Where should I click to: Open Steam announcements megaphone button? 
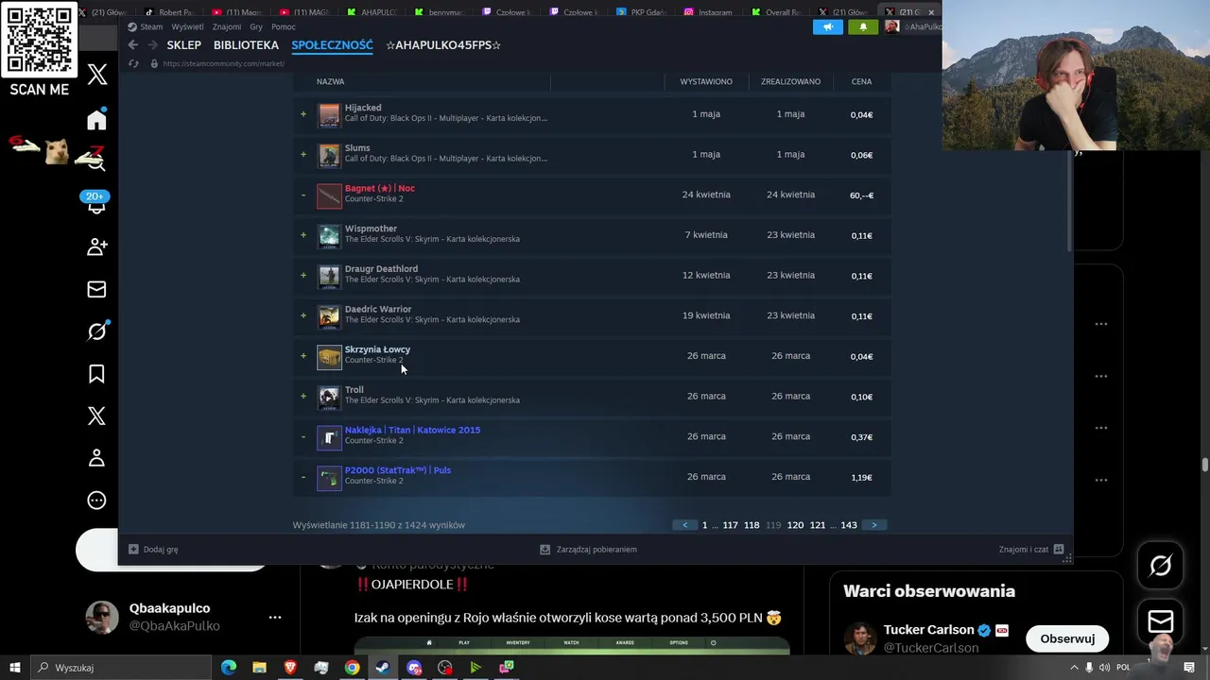[x=828, y=27]
